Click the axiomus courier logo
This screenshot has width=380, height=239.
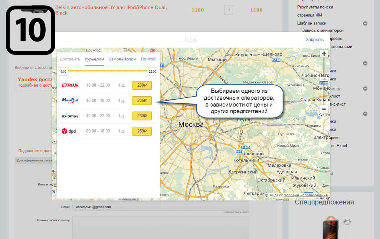[x=70, y=116]
